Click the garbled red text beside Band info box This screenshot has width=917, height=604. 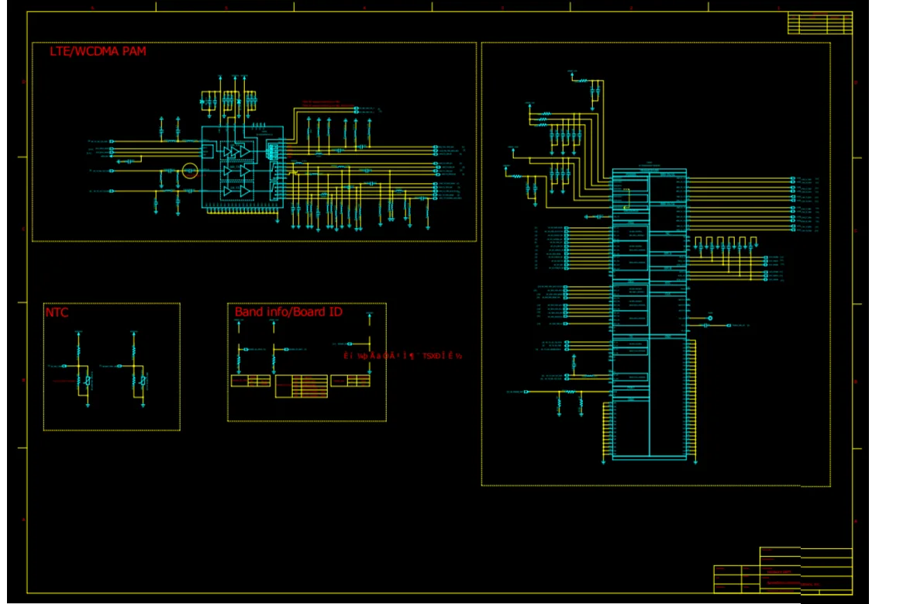(402, 356)
